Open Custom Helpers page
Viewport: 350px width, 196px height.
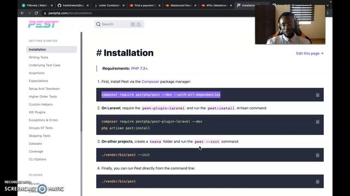40,104
